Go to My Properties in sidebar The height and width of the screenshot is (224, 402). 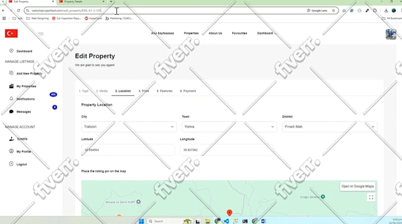(26, 86)
